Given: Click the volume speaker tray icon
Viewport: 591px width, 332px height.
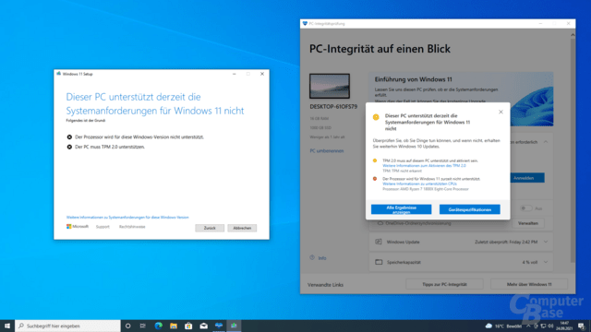Looking at the screenshot, I should (550, 326).
